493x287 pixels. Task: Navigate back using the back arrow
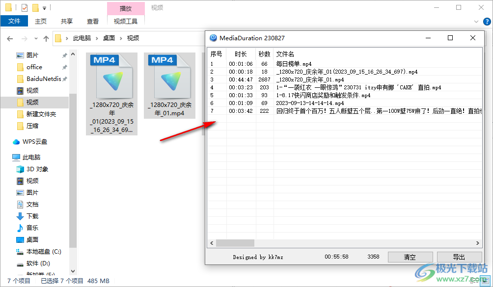pos(10,38)
